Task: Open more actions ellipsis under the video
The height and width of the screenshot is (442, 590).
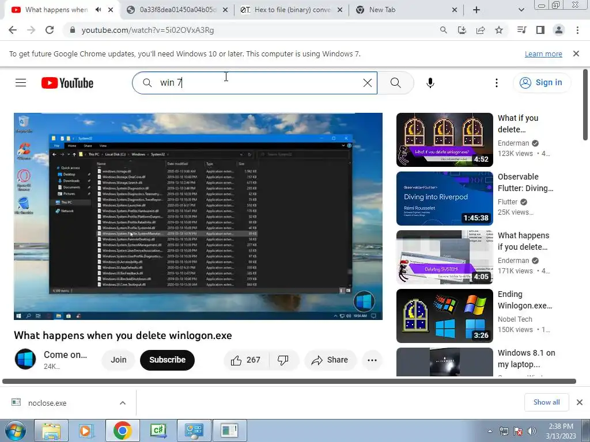Action: pos(372,360)
